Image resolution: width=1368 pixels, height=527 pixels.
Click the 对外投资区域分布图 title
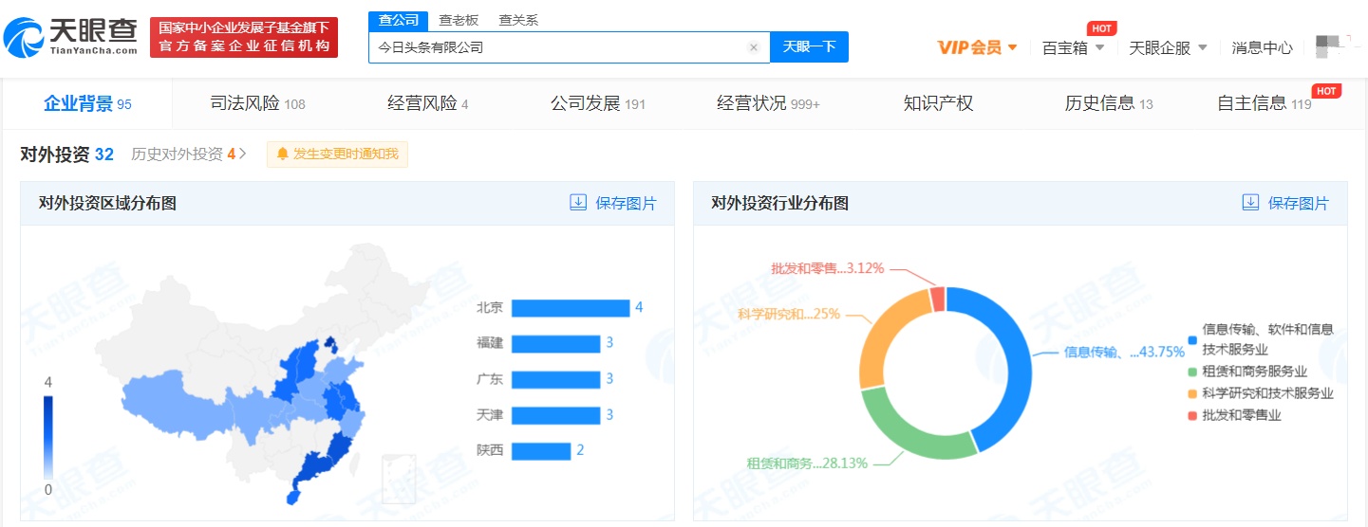point(107,203)
